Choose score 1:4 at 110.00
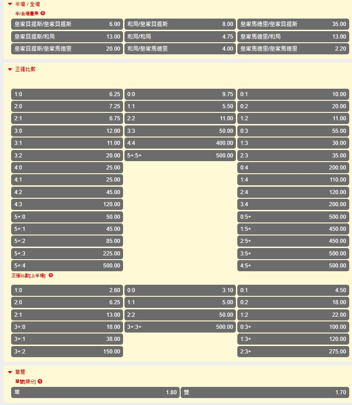The height and width of the screenshot is (405, 352). coord(293,180)
